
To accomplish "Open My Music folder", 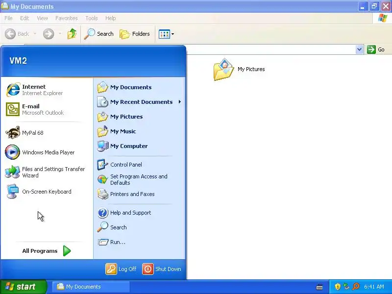I will [140, 131].
